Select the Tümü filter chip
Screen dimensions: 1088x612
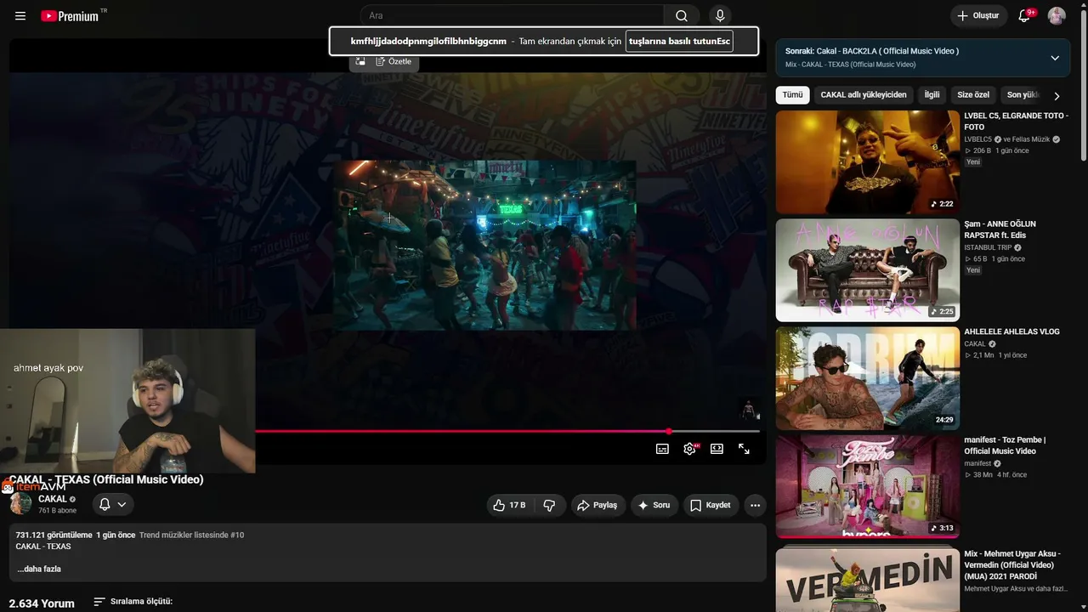792,95
